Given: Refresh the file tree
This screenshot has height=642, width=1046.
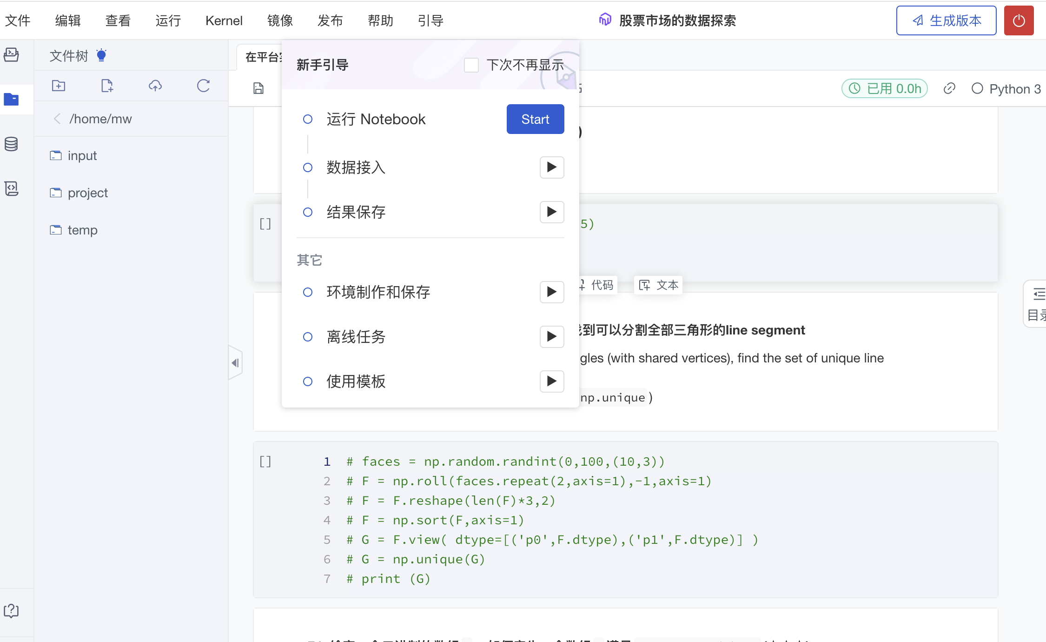Looking at the screenshot, I should [x=203, y=86].
